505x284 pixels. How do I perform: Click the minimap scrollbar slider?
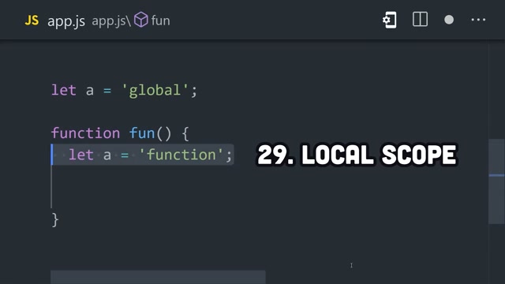(x=496, y=181)
